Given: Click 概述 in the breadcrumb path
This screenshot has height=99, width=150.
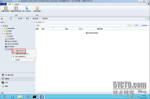Looking at the screenshot, I should [x=27, y=19].
